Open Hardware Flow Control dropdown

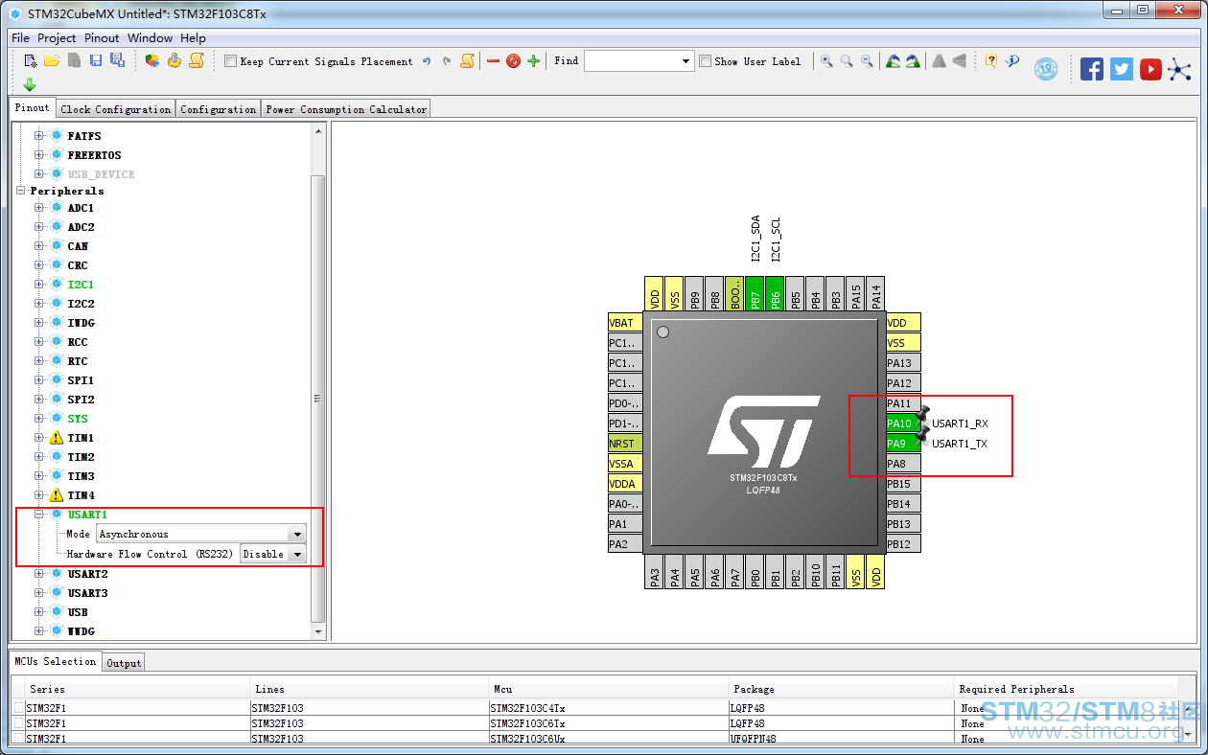(x=297, y=554)
